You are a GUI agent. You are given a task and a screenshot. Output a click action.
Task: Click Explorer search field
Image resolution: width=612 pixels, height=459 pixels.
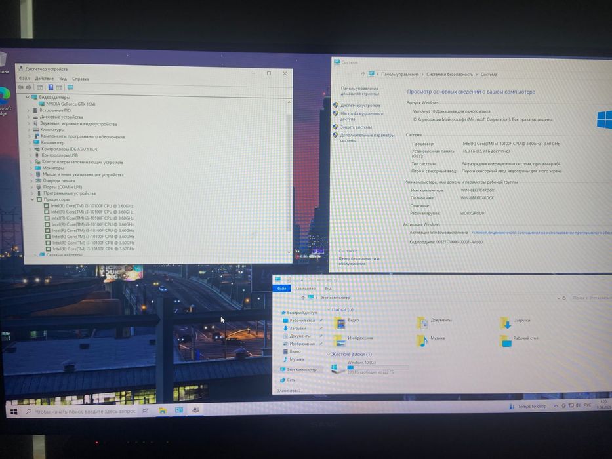(x=591, y=298)
